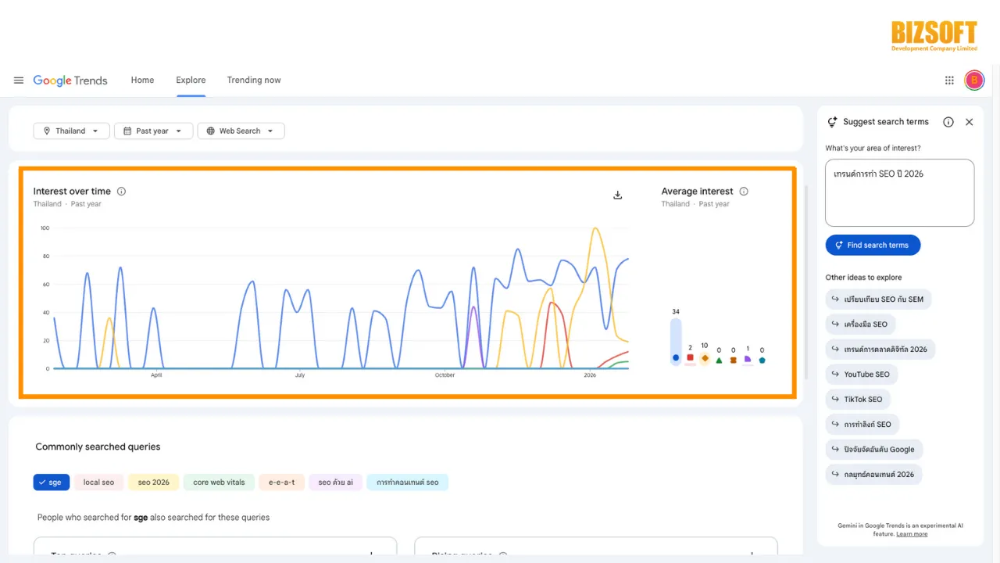Go to the Home tab
1000x563 pixels.
(x=142, y=80)
